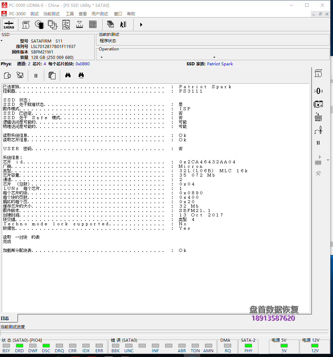The height and width of the screenshot is (357, 333).
Task: Click the save log floppy icon
Action: coord(20,75)
